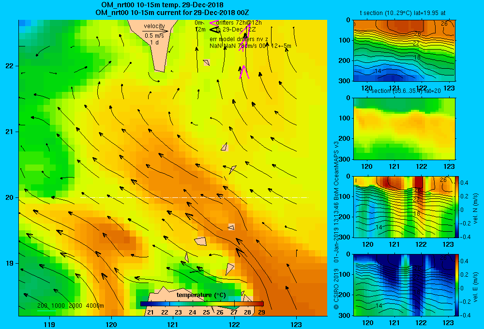Click latitude label '21' on main map axis

10,132
